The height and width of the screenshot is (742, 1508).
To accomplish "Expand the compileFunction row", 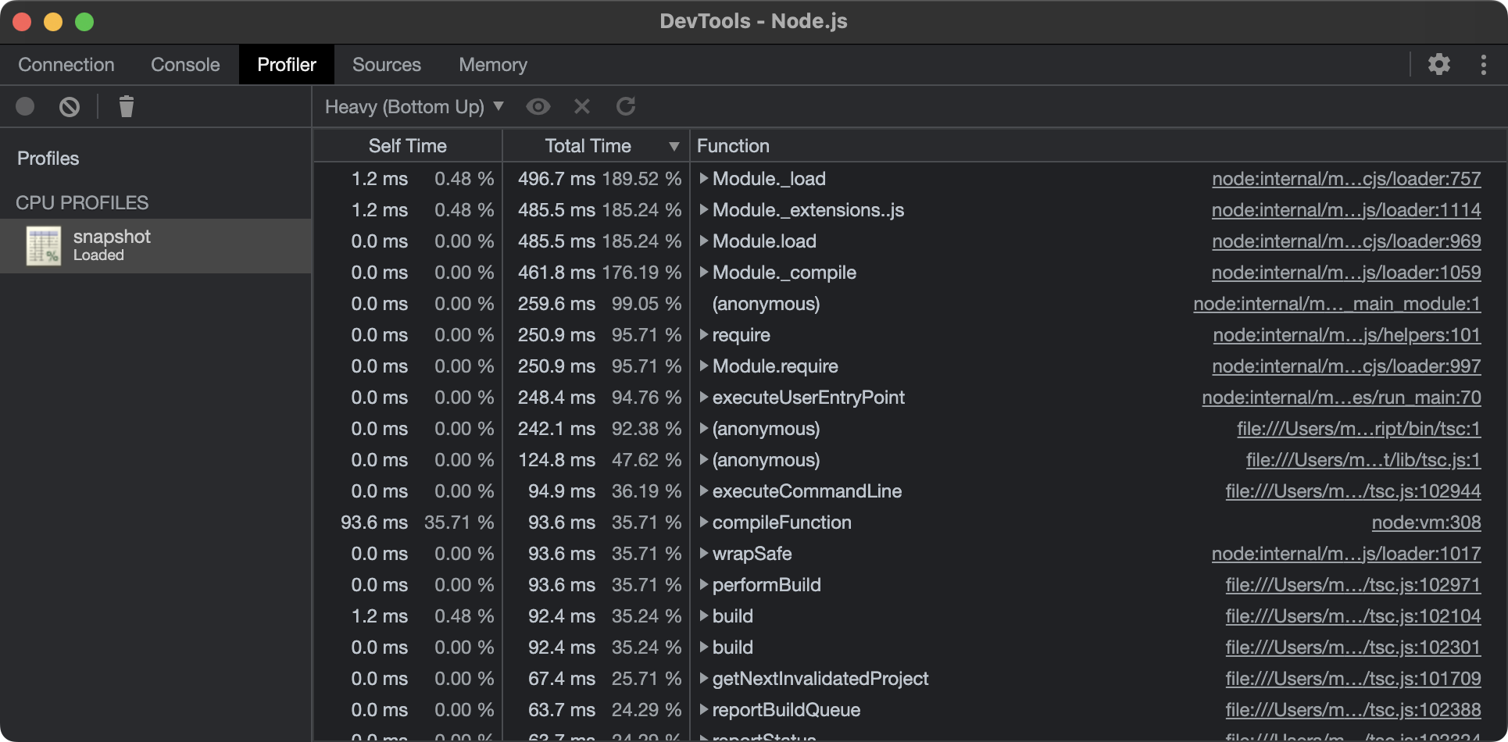I will coord(703,523).
